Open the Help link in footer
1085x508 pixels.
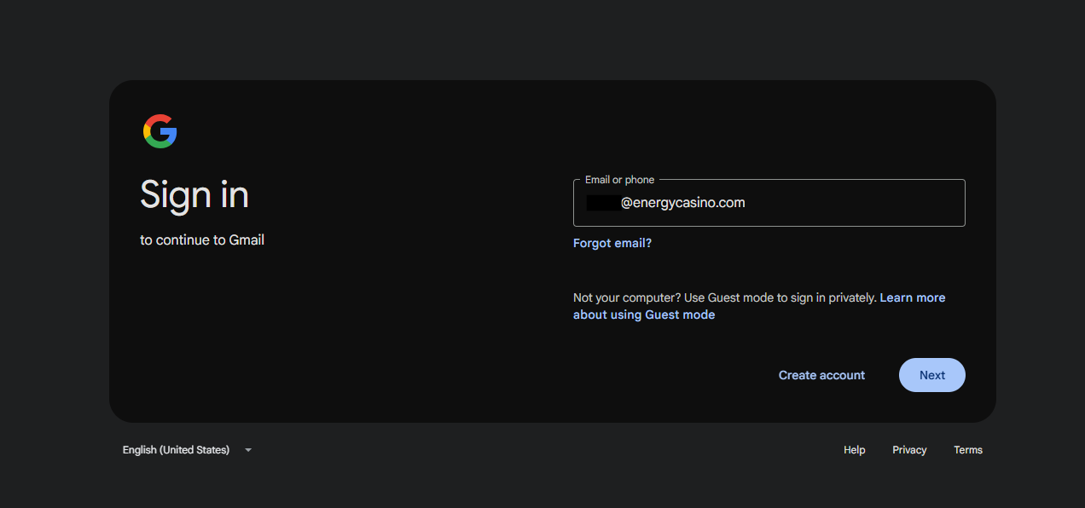point(854,450)
